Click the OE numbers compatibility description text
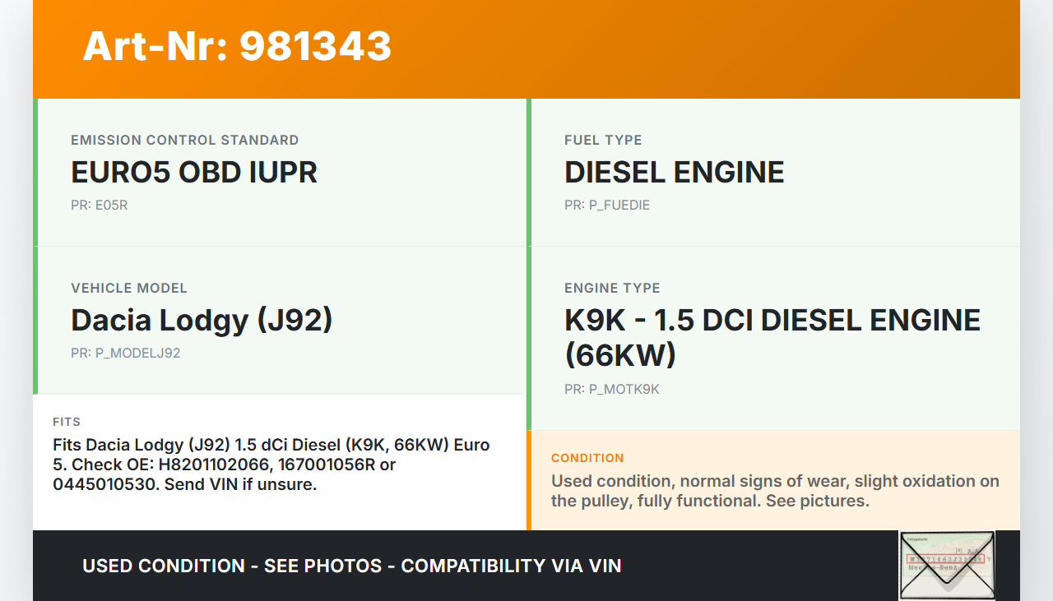The width and height of the screenshot is (1053, 601). [x=271, y=465]
